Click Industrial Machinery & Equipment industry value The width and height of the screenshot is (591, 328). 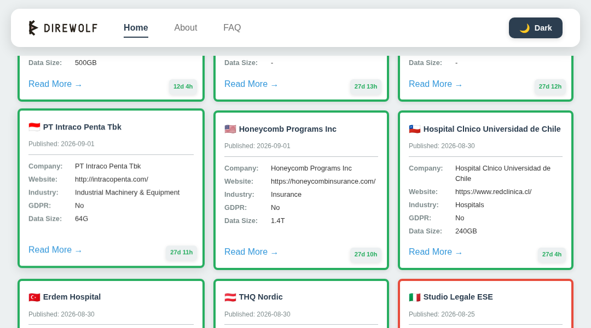[x=128, y=192]
